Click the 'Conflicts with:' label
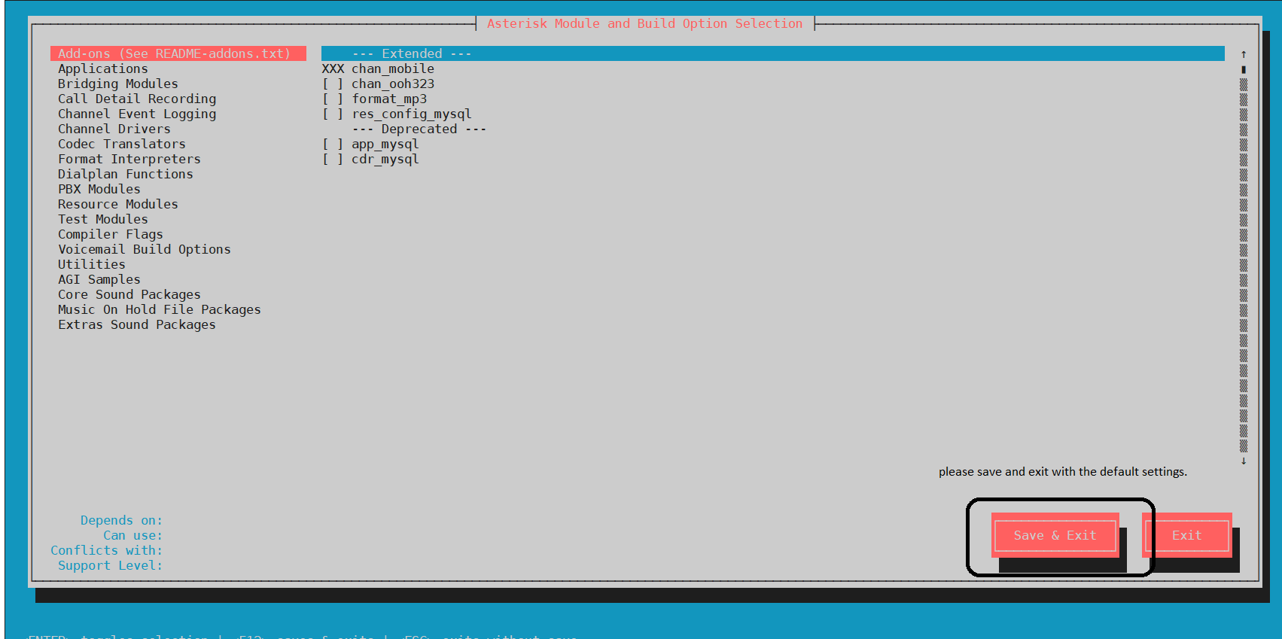The height and width of the screenshot is (639, 1282). (x=106, y=550)
